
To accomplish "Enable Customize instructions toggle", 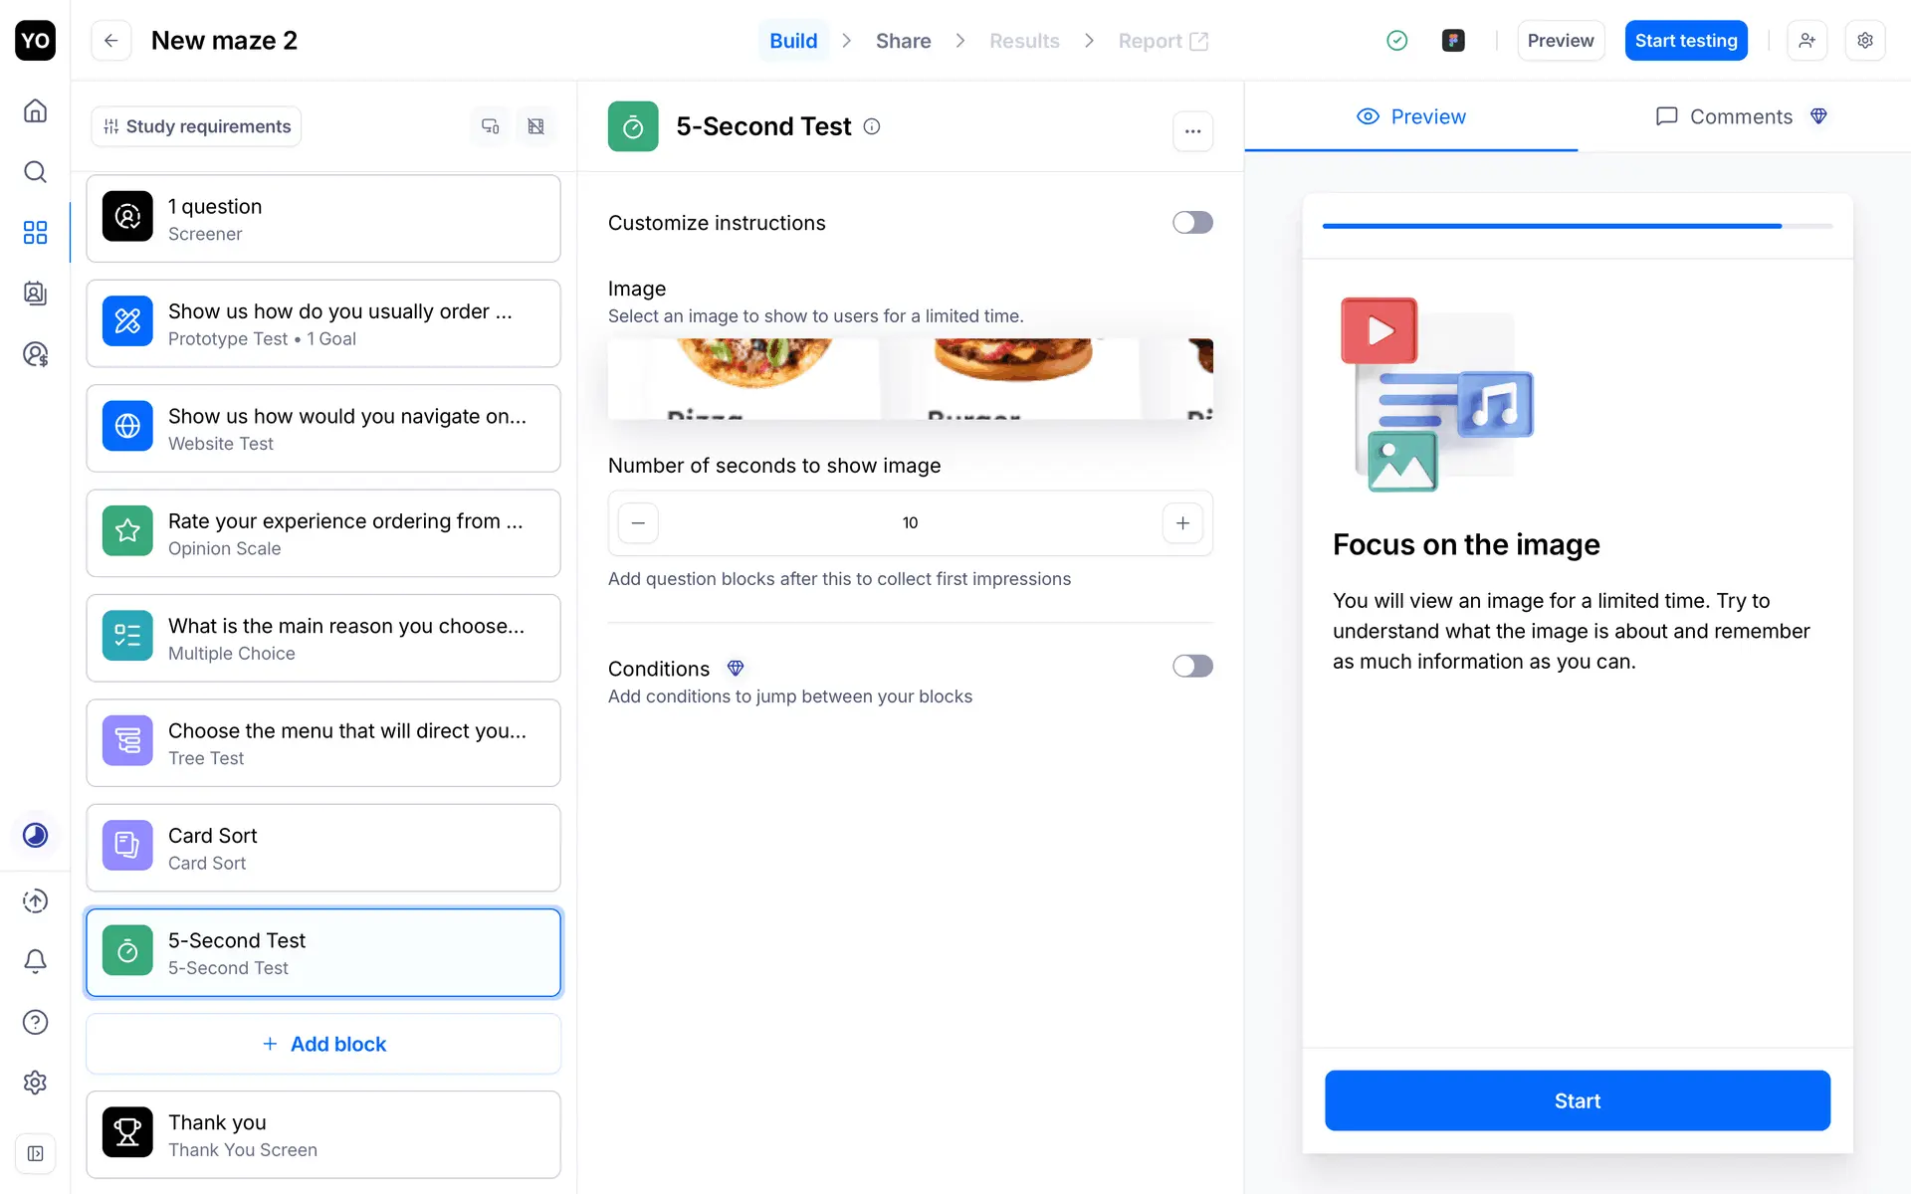I will point(1191,223).
